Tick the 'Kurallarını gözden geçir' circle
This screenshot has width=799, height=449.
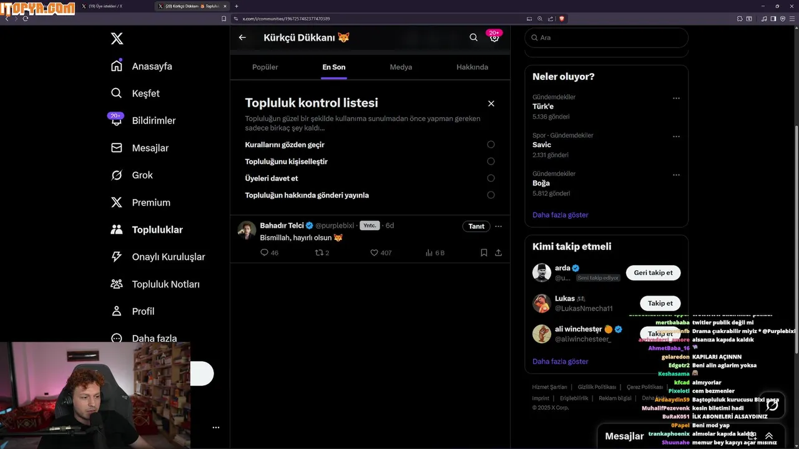[491, 145]
